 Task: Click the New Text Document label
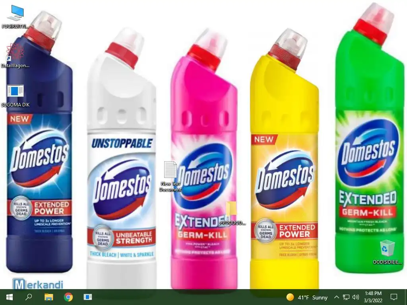coord(170,187)
